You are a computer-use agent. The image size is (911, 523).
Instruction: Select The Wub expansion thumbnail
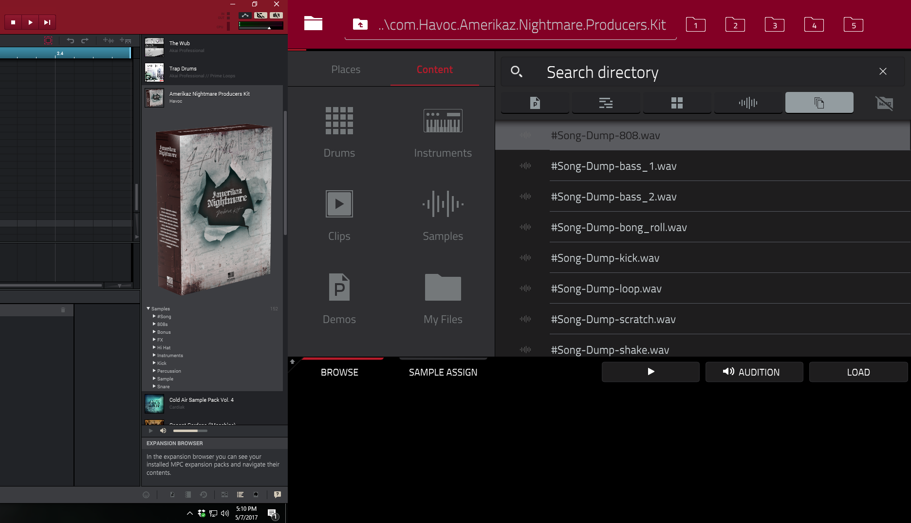pyautogui.click(x=154, y=47)
